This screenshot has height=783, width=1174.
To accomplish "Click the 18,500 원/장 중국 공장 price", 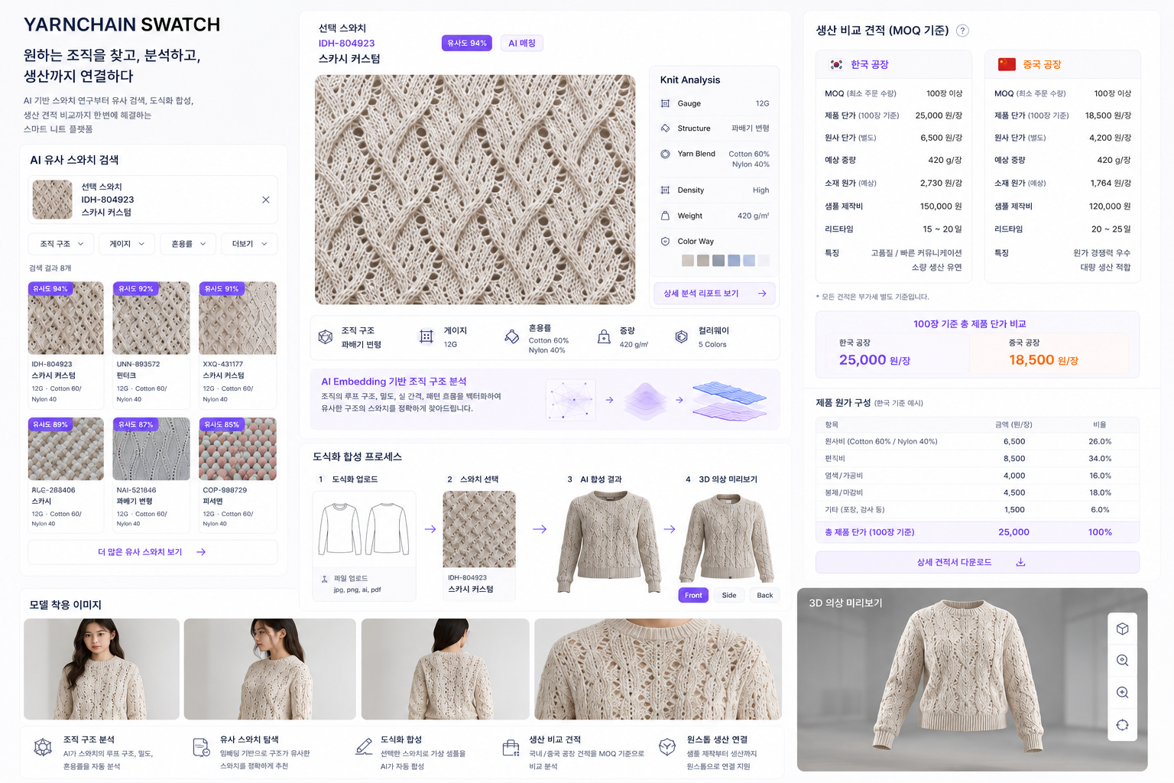I will (x=1043, y=359).
